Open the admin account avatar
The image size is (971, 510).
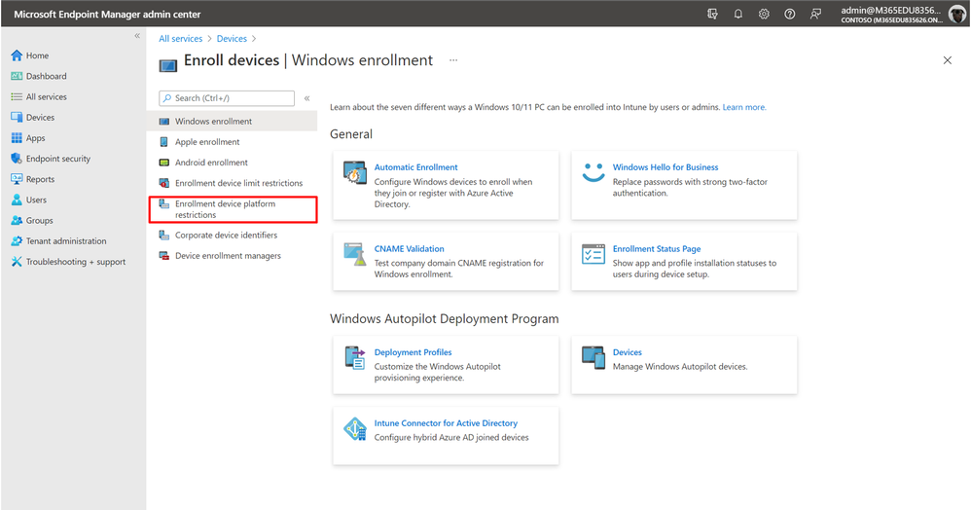[957, 14]
